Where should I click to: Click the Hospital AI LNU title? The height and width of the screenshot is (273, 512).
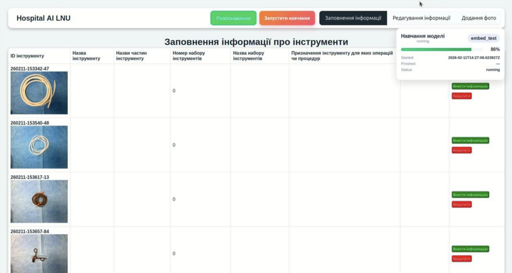44,18
